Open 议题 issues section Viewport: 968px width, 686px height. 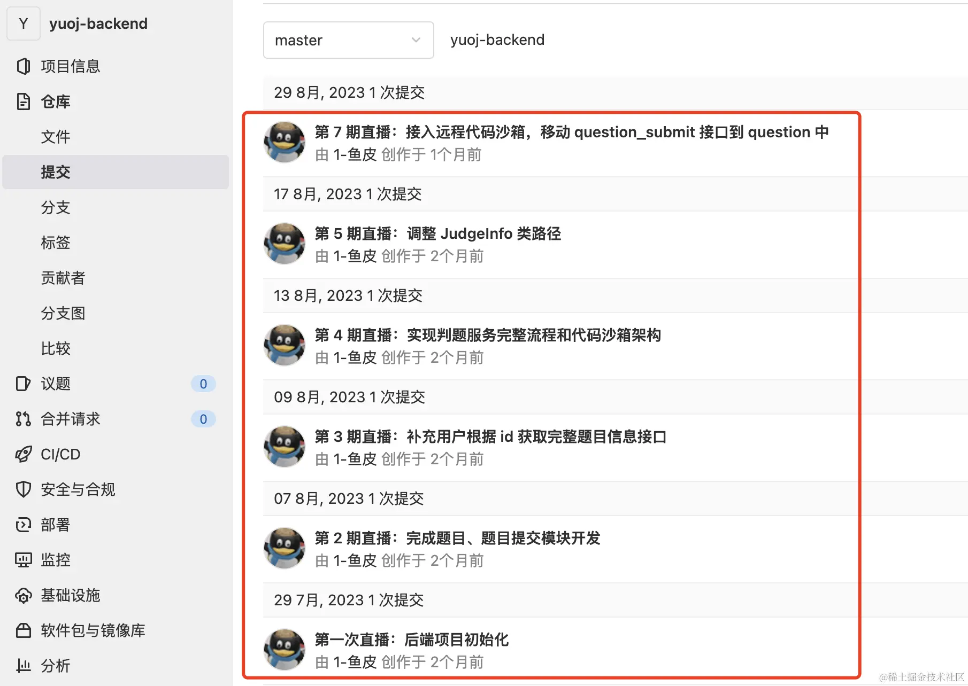pyautogui.click(x=56, y=384)
